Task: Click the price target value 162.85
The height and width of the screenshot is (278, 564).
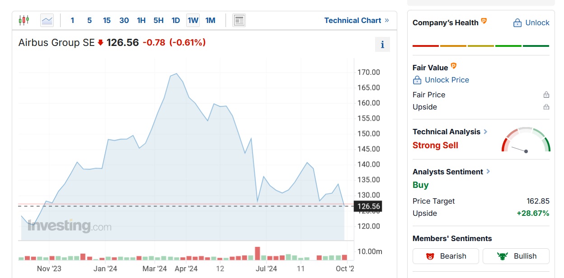Action: pos(538,201)
